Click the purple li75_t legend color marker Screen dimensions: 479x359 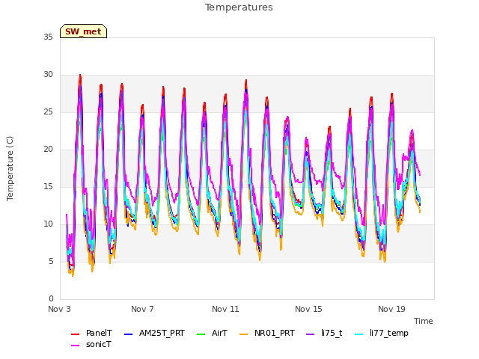[x=311, y=334]
